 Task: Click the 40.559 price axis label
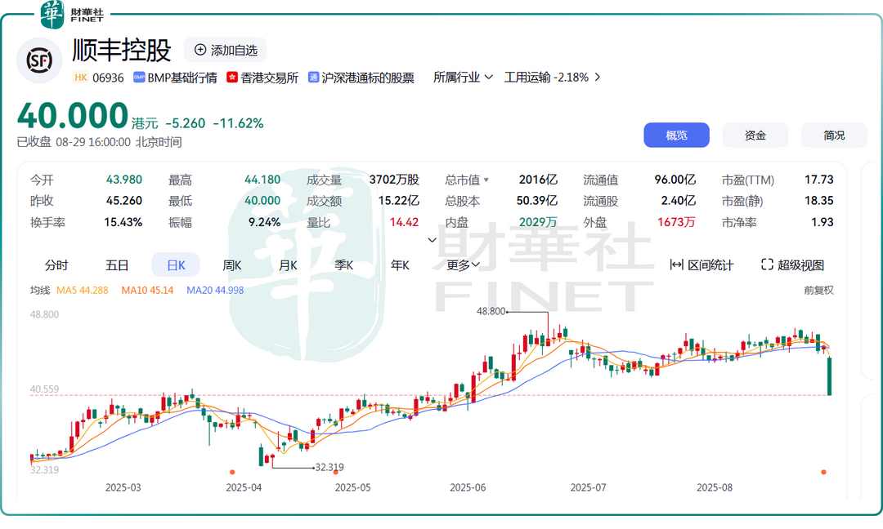click(x=44, y=389)
